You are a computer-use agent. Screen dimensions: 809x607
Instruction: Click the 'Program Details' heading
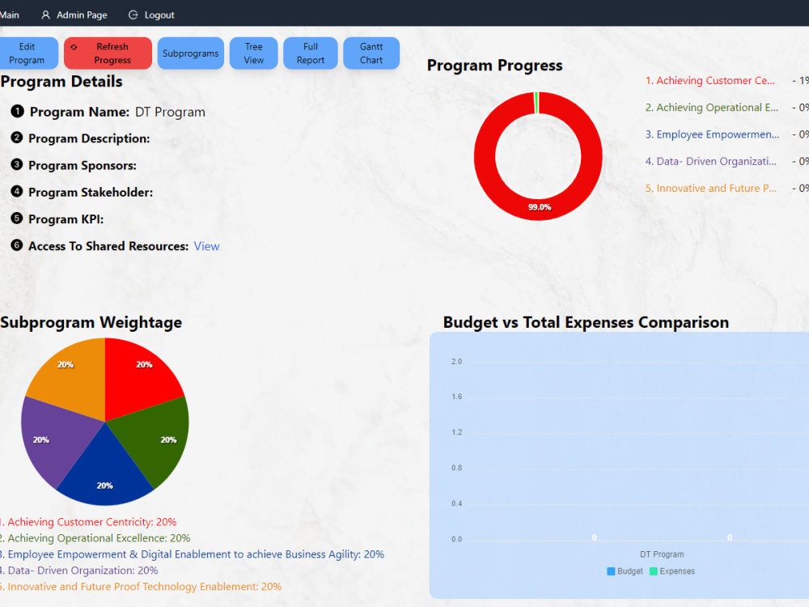(61, 82)
